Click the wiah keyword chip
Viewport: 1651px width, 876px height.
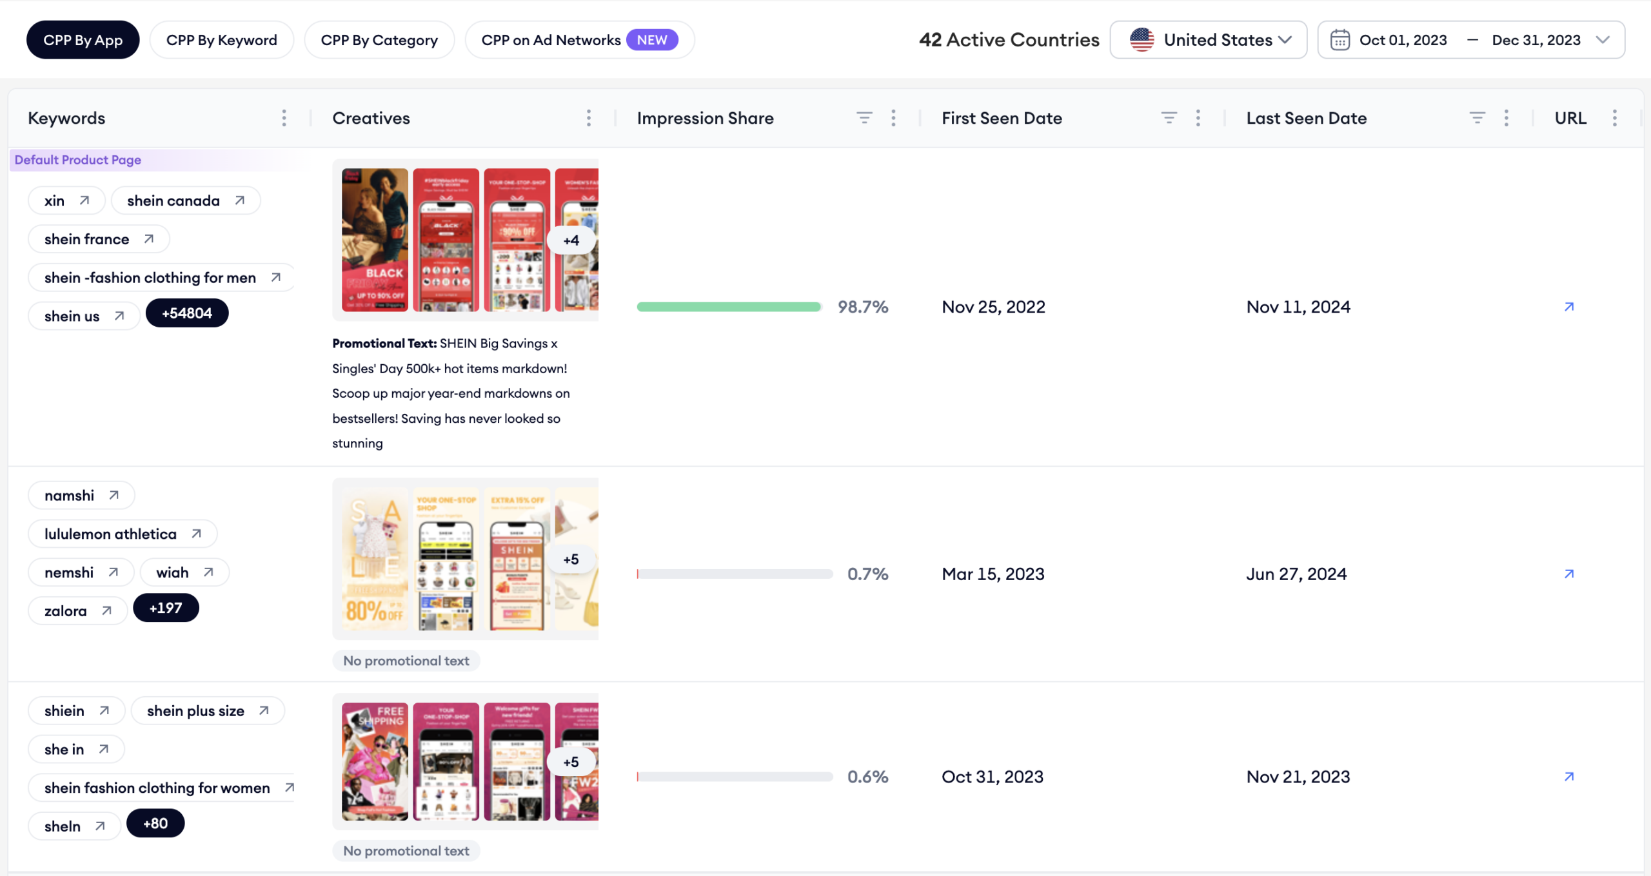(184, 572)
